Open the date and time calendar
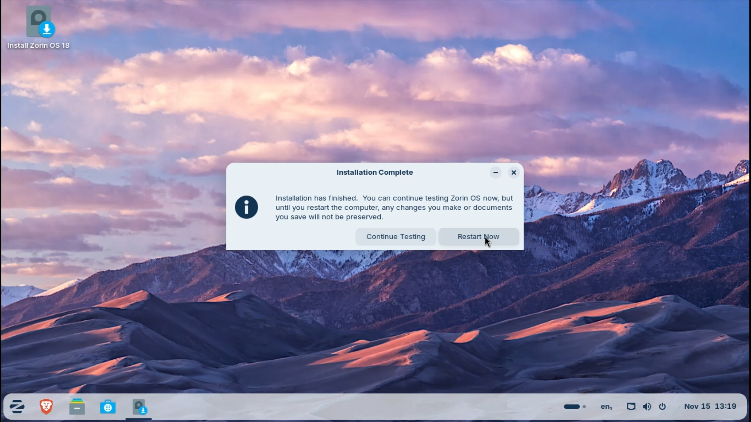The width and height of the screenshot is (751, 422). coord(710,406)
